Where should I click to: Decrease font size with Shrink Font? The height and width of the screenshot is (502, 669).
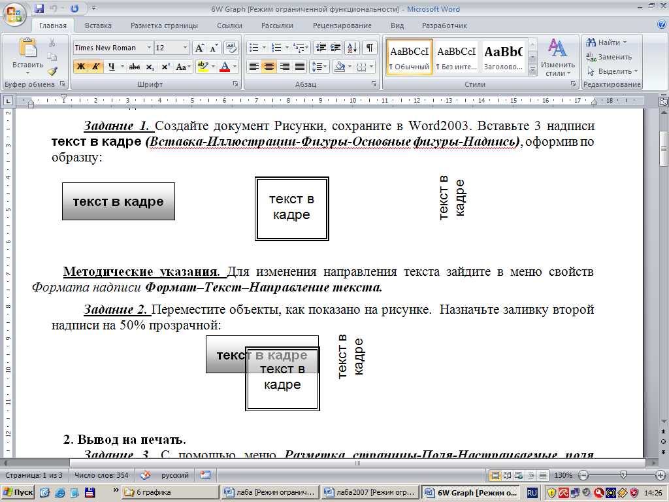(x=214, y=48)
